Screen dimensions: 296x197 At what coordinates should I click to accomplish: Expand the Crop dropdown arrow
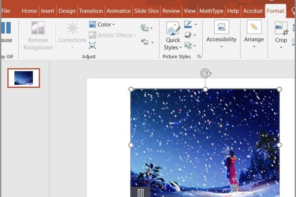click(281, 47)
